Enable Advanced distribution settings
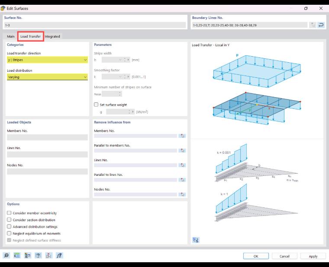Viewport: 329px width, 267px height. 9,226
